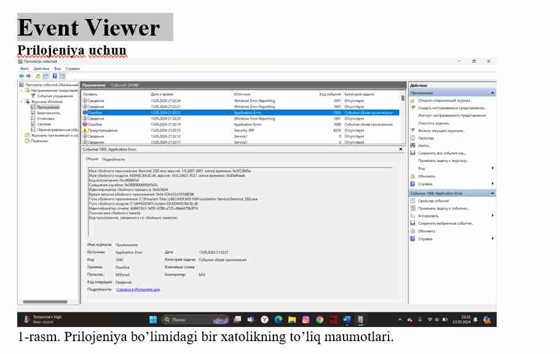Sort by the Уровень column header
The height and width of the screenshot is (354, 560).
pos(90,94)
